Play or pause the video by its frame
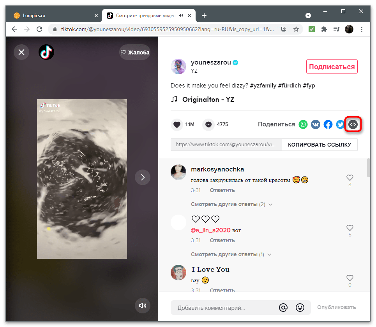 click(x=82, y=179)
